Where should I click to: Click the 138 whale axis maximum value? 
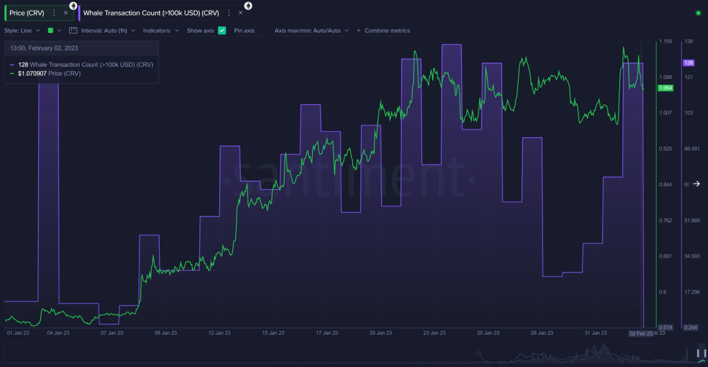click(688, 41)
